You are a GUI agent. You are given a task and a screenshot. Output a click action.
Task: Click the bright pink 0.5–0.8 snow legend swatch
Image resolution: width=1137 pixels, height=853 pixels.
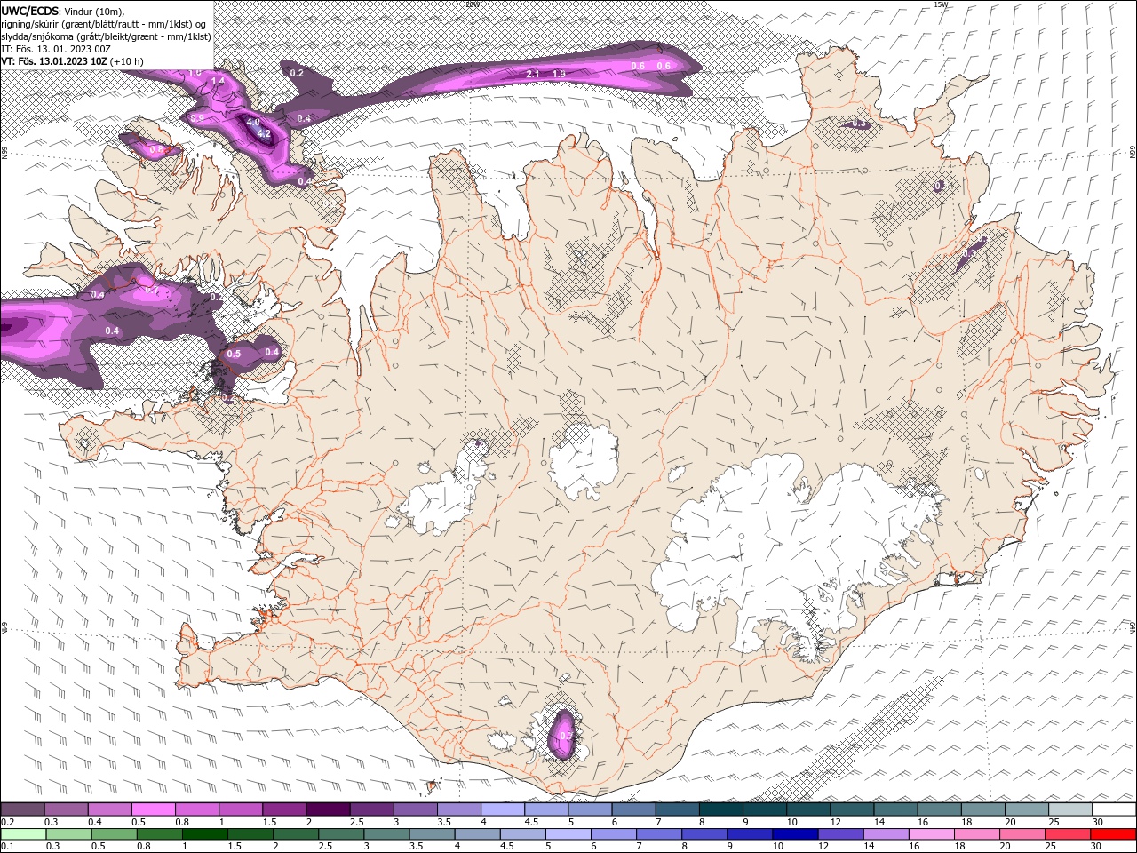[153, 809]
